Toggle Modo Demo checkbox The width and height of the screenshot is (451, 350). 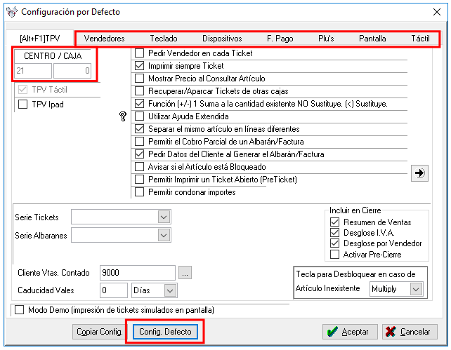[x=20, y=309]
